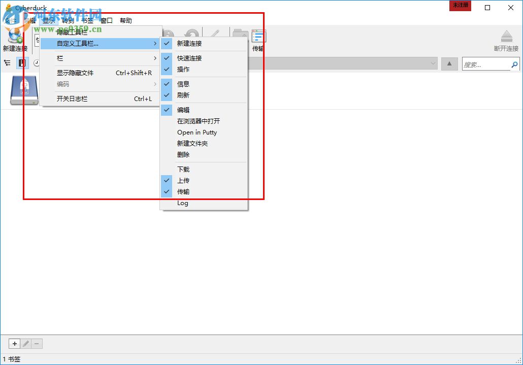Click the Disconnect eject icon

tap(506, 36)
